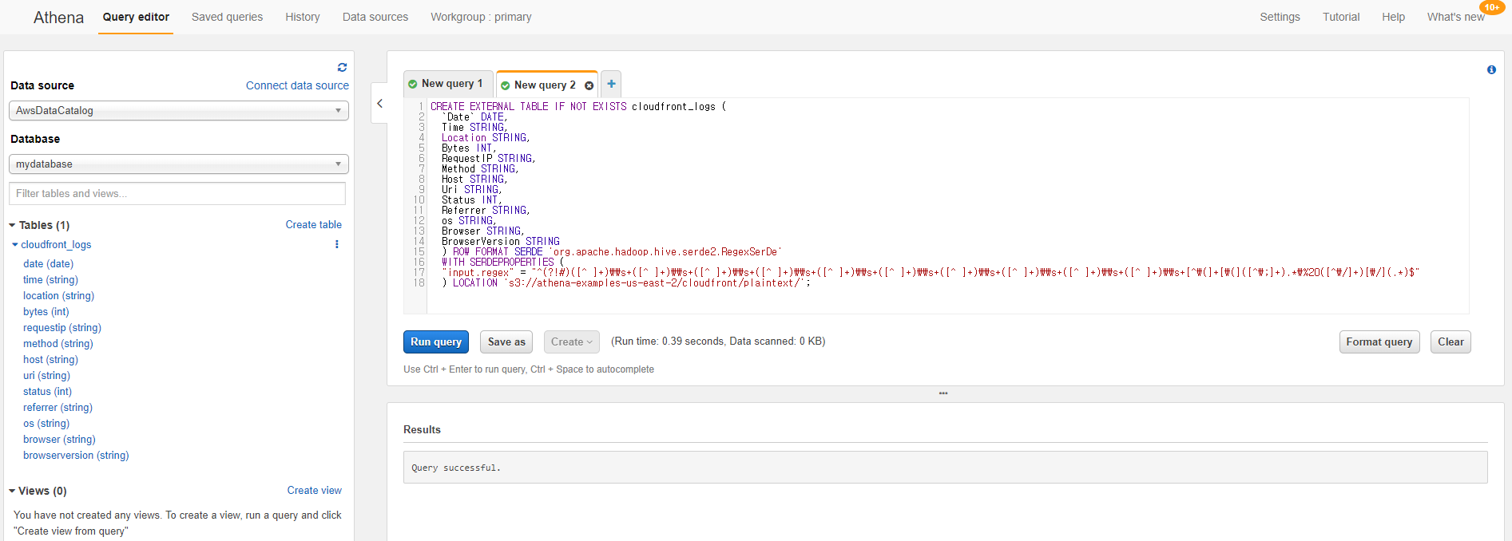Viewport: 1512px width, 541px height.
Task: Click the Create view link
Action: (x=315, y=491)
